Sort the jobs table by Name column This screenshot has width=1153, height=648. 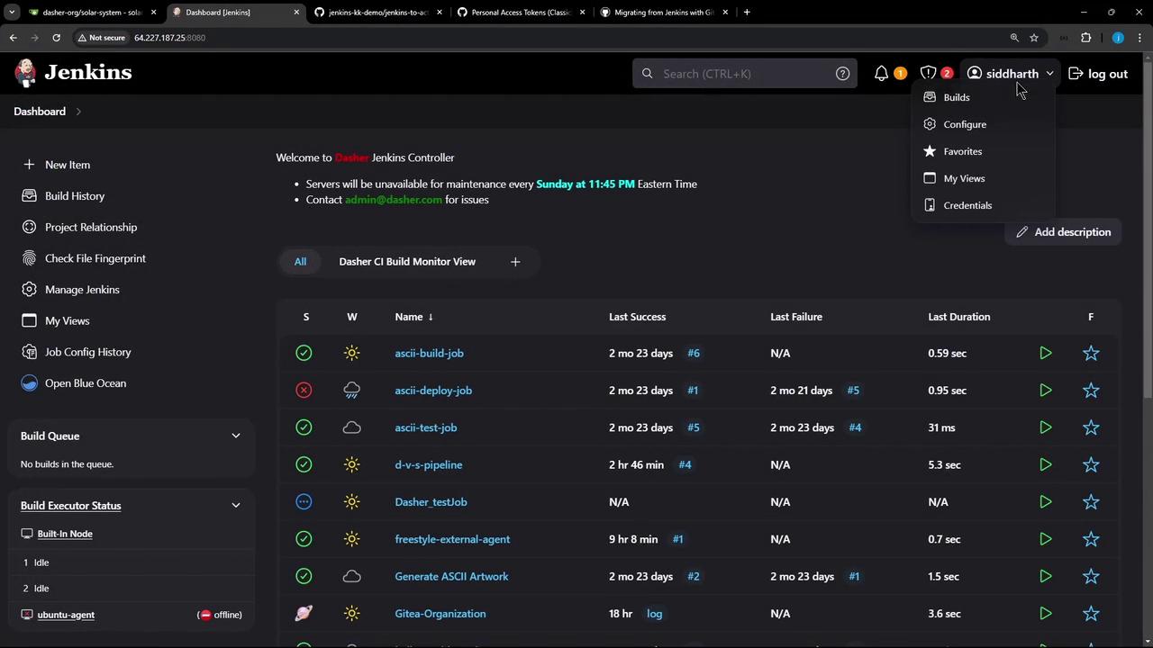pyautogui.click(x=413, y=317)
